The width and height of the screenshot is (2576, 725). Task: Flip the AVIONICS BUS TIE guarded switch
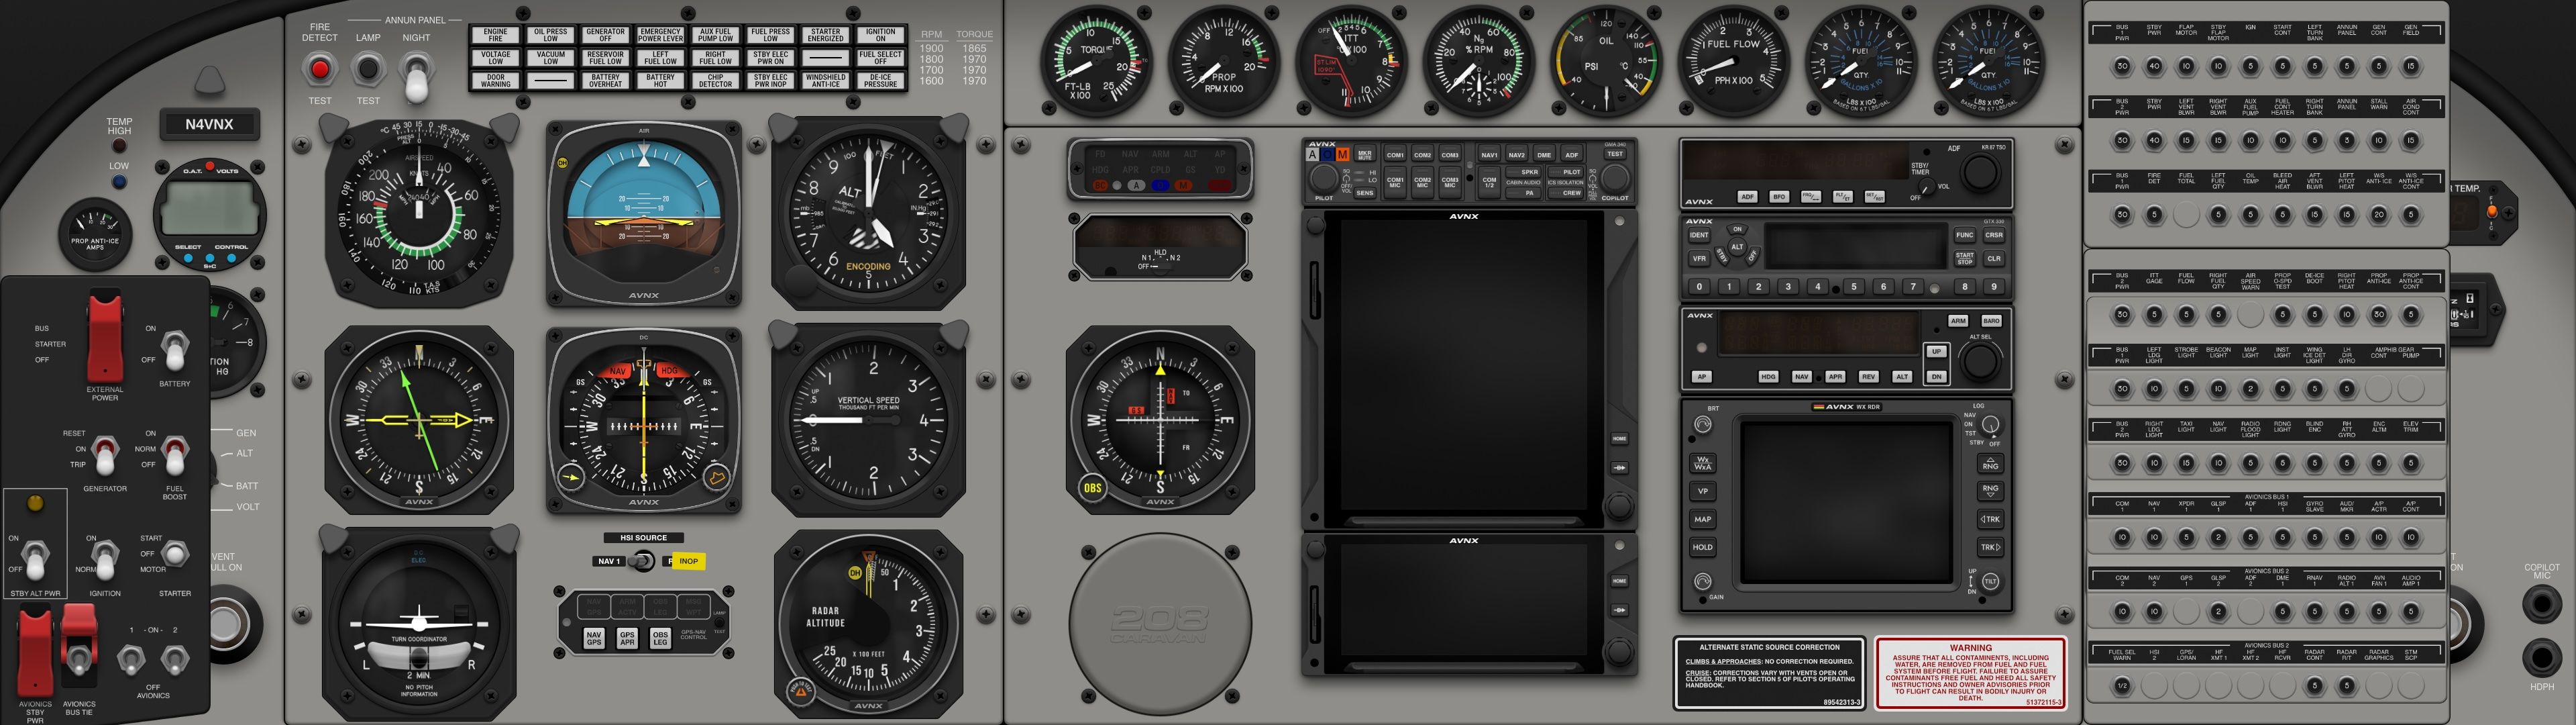tap(79, 646)
